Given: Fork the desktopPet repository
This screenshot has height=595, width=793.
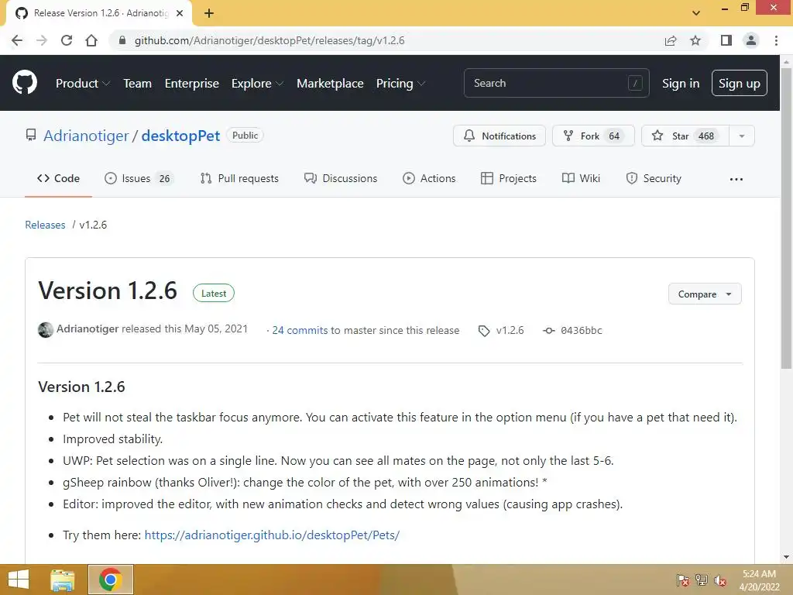Looking at the screenshot, I should [x=593, y=136].
